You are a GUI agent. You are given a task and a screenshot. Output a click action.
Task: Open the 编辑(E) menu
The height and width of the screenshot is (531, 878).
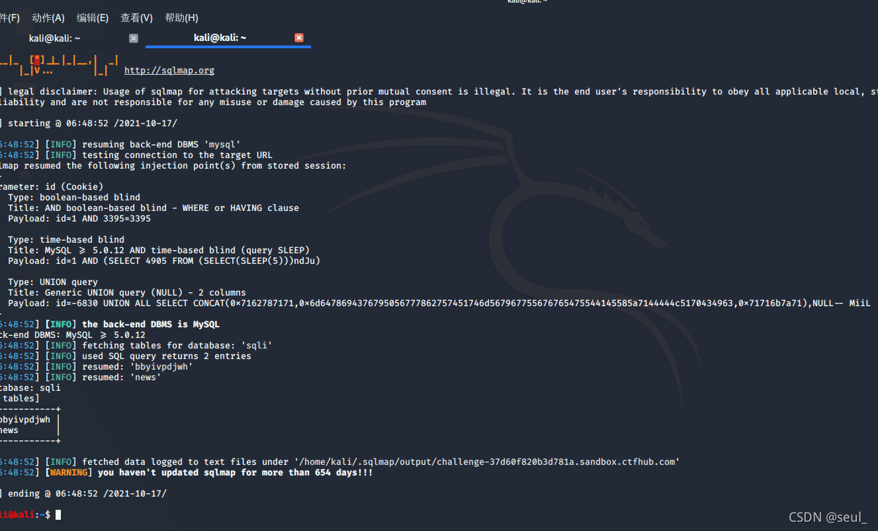click(93, 18)
